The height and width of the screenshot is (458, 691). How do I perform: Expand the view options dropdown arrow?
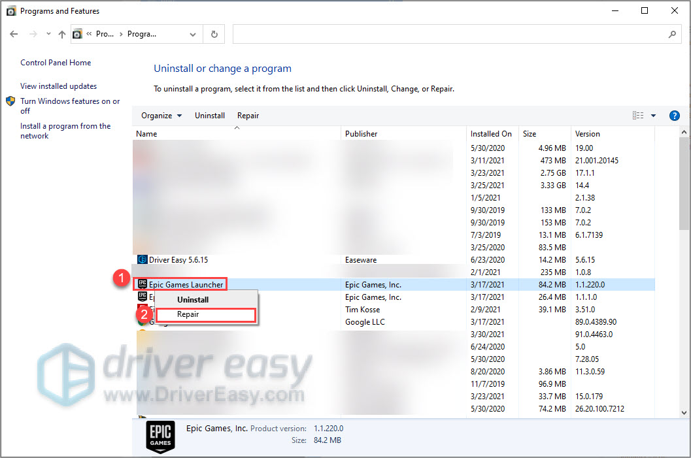point(654,116)
